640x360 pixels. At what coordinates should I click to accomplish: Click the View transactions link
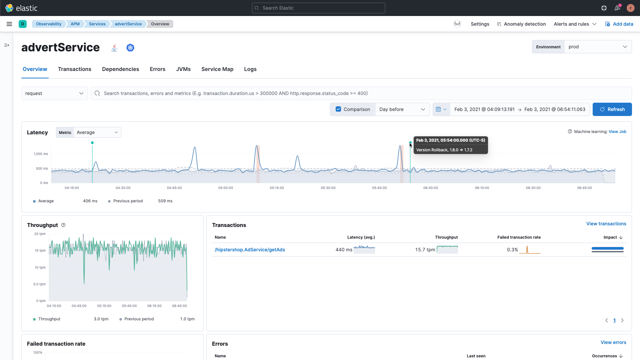click(606, 224)
